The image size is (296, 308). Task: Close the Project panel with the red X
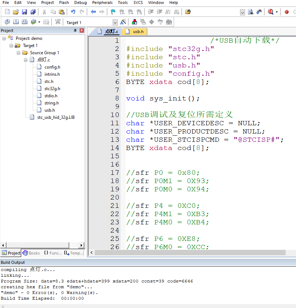tap(82, 31)
